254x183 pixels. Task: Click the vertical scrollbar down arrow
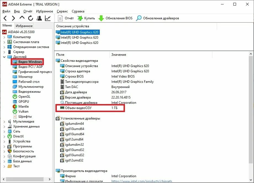coord(251,180)
